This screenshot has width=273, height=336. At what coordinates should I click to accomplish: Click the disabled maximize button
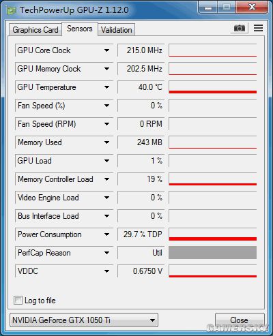point(227,7)
